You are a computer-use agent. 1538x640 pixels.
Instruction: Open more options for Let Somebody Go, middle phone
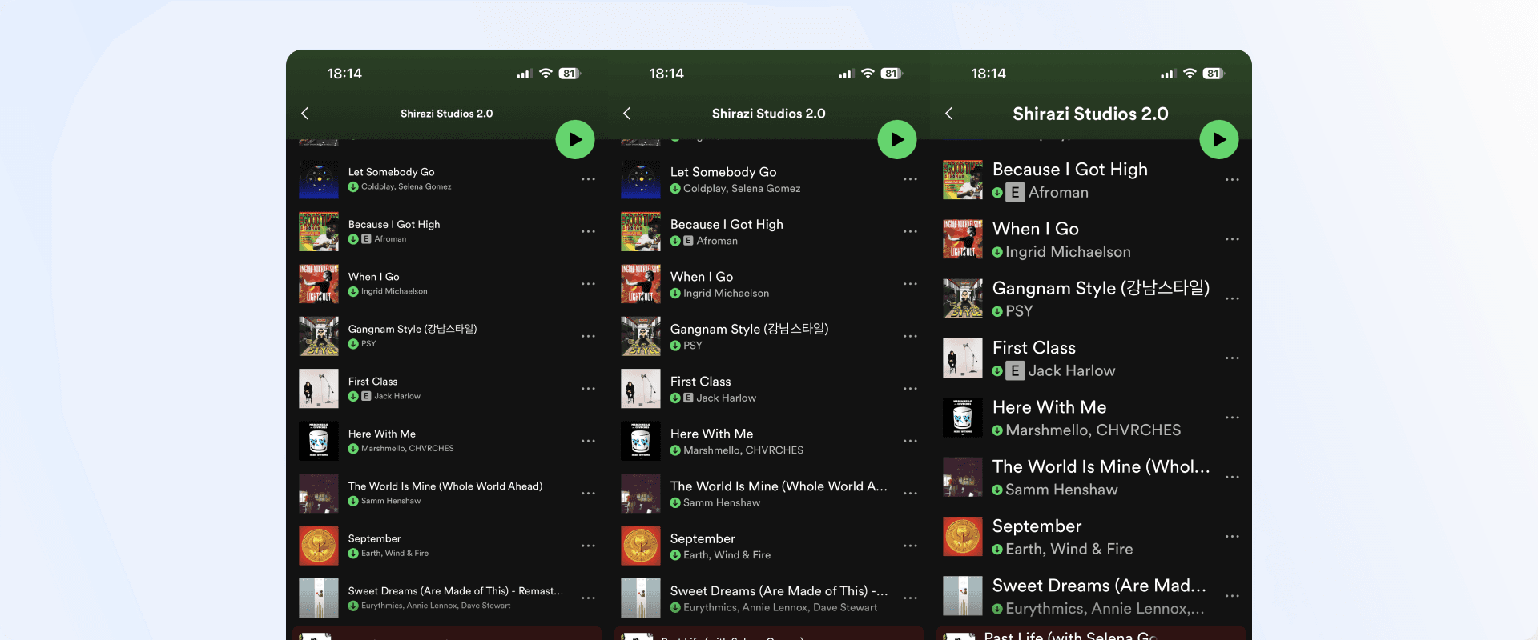[x=910, y=179]
